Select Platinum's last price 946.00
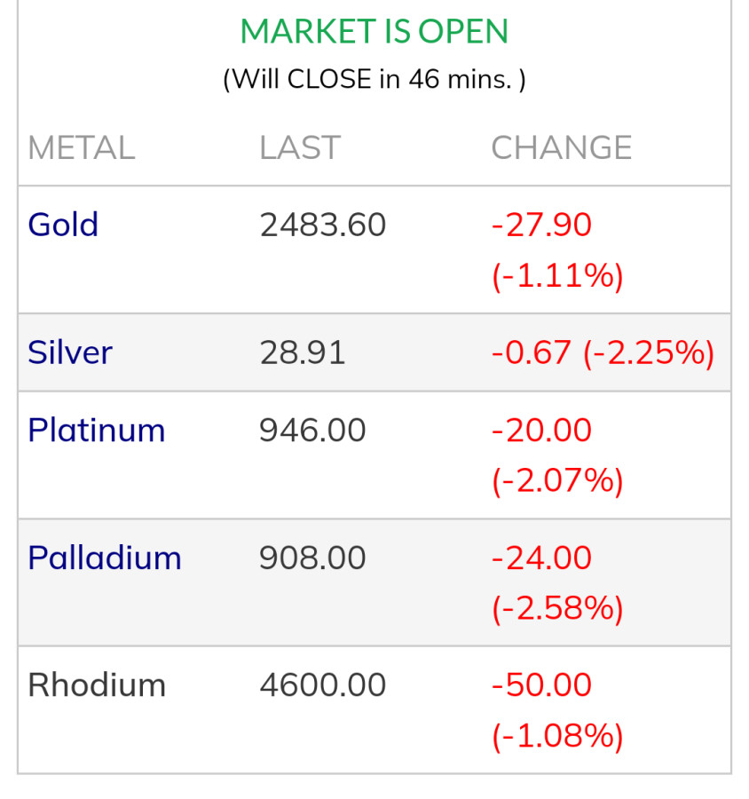749x799 pixels. click(312, 430)
